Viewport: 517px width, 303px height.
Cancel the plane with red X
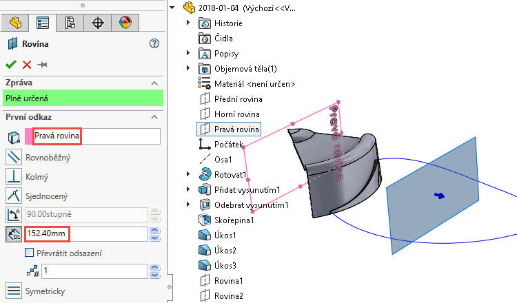coord(27,65)
